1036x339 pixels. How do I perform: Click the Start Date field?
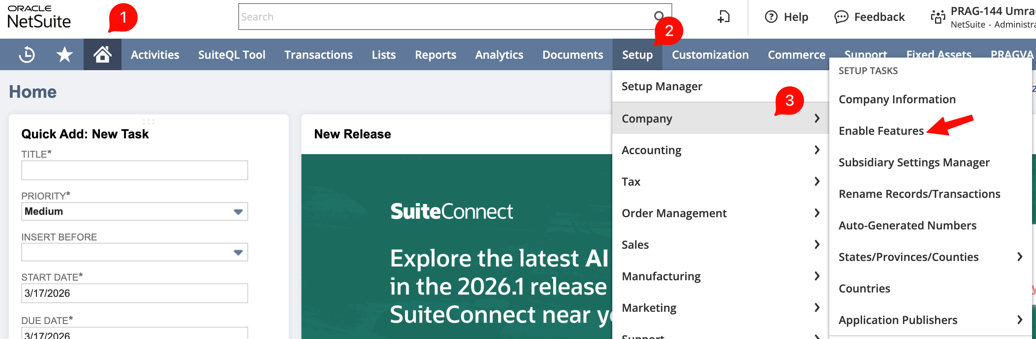pos(134,293)
